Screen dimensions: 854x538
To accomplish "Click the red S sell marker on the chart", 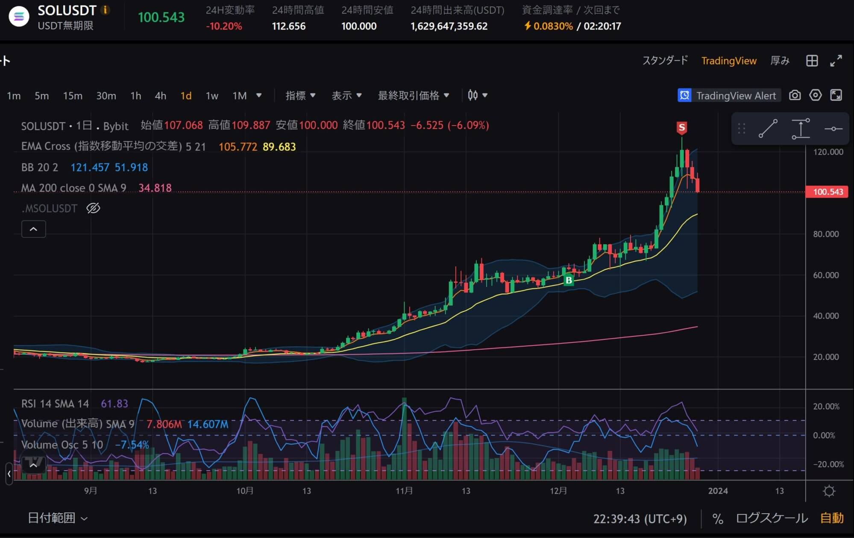I will [682, 126].
